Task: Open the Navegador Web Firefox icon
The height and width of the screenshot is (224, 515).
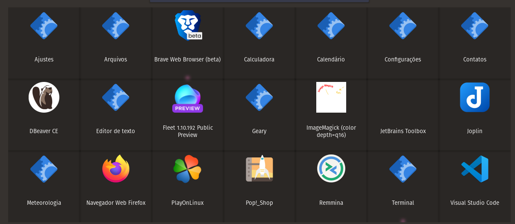Action: pyautogui.click(x=116, y=169)
